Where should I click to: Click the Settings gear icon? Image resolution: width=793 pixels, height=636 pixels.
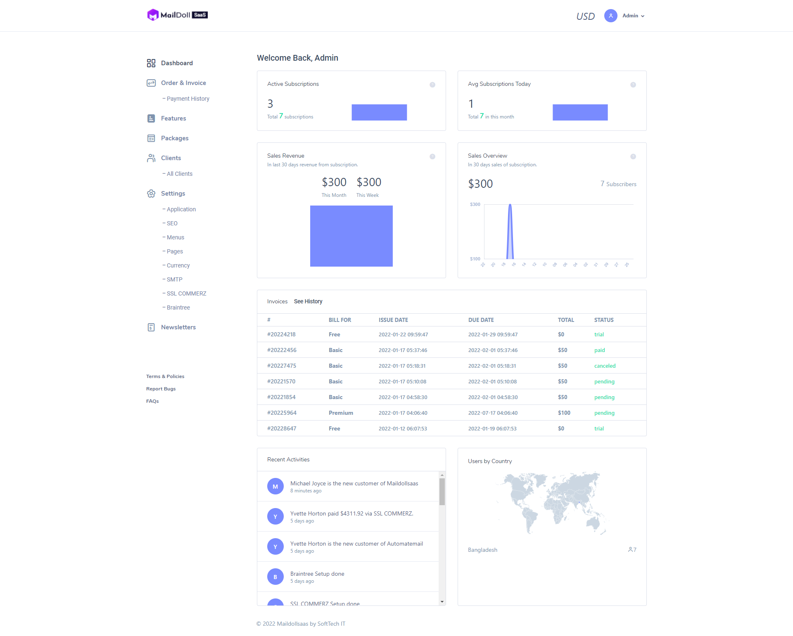click(x=151, y=194)
